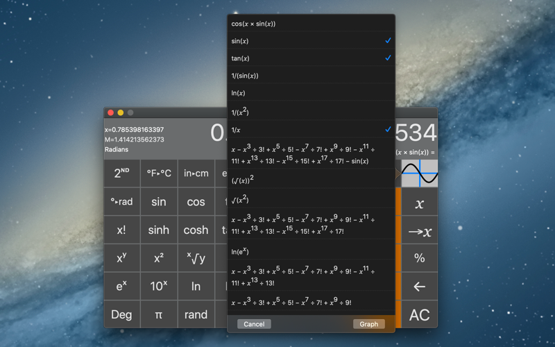Screen dimensions: 555x347
Task: Click the x=0.785398163397 value text
Action: click(x=134, y=130)
